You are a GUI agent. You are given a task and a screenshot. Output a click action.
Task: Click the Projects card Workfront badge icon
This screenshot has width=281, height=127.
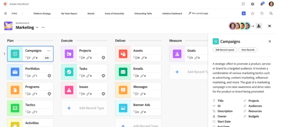pos(103,58)
